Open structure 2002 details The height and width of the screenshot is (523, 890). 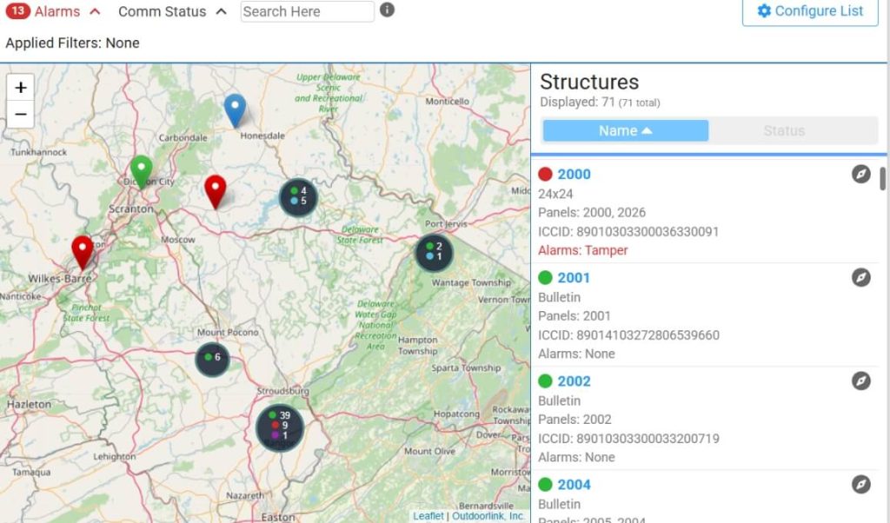coord(574,381)
